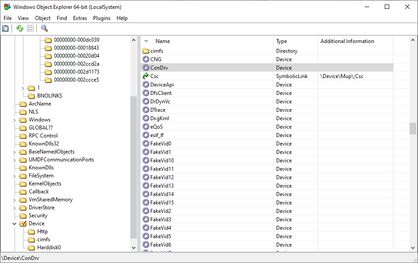Click the checked Device folder icon in tree
This screenshot has width=418, height=263.
23,224
